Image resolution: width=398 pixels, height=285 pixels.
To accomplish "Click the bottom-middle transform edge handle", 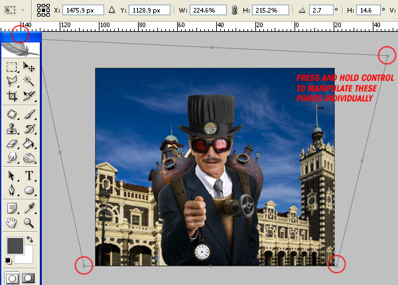I will [210, 266].
